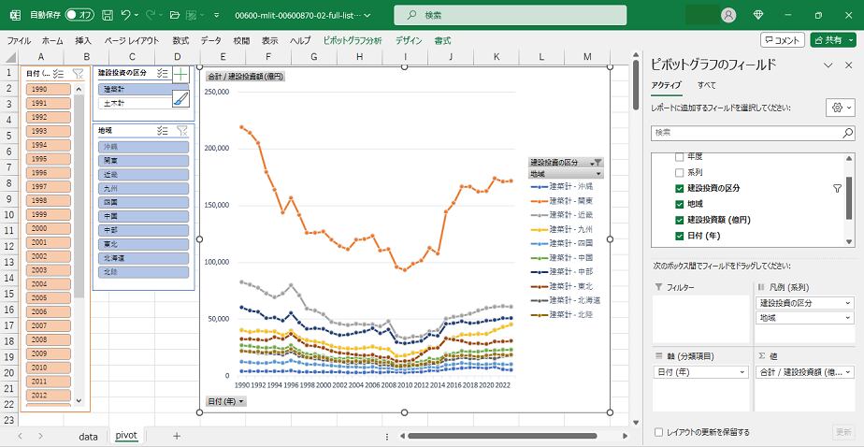Click the Save icon in the title bar
Image resolution: width=864 pixels, height=447 pixels.
(x=108, y=15)
